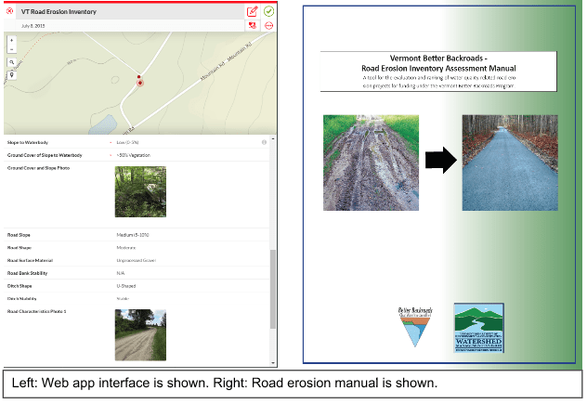Select the 'Ditch Stability' field label

(22, 298)
